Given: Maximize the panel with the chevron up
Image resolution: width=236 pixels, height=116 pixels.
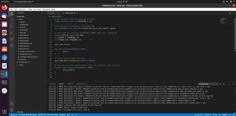Looking at the screenshot, I should [x=230, y=84].
